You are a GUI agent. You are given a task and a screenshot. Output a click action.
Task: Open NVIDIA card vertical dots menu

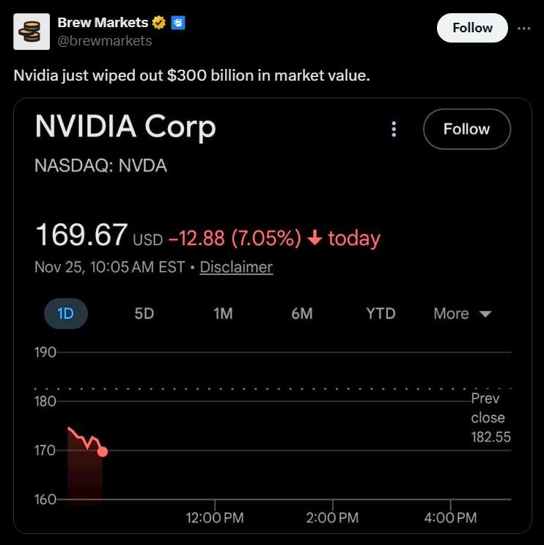pos(394,129)
